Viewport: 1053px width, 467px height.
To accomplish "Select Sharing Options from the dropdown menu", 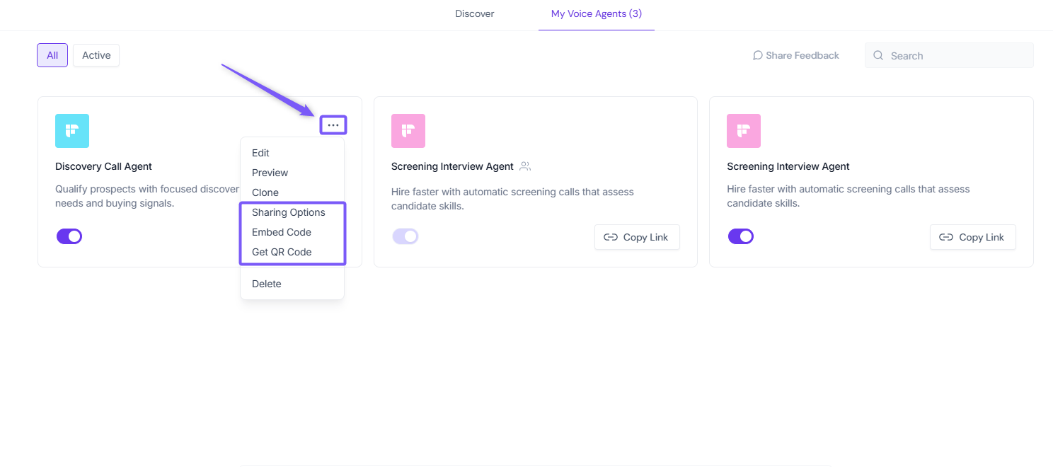I will [x=289, y=212].
